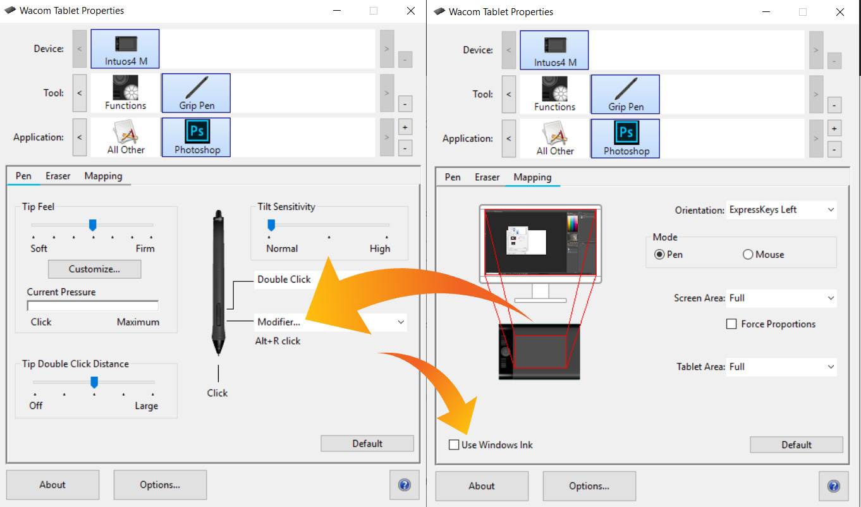Enable the Use Windows Ink checkbox
Viewport: 861px width, 507px height.
[x=454, y=444]
